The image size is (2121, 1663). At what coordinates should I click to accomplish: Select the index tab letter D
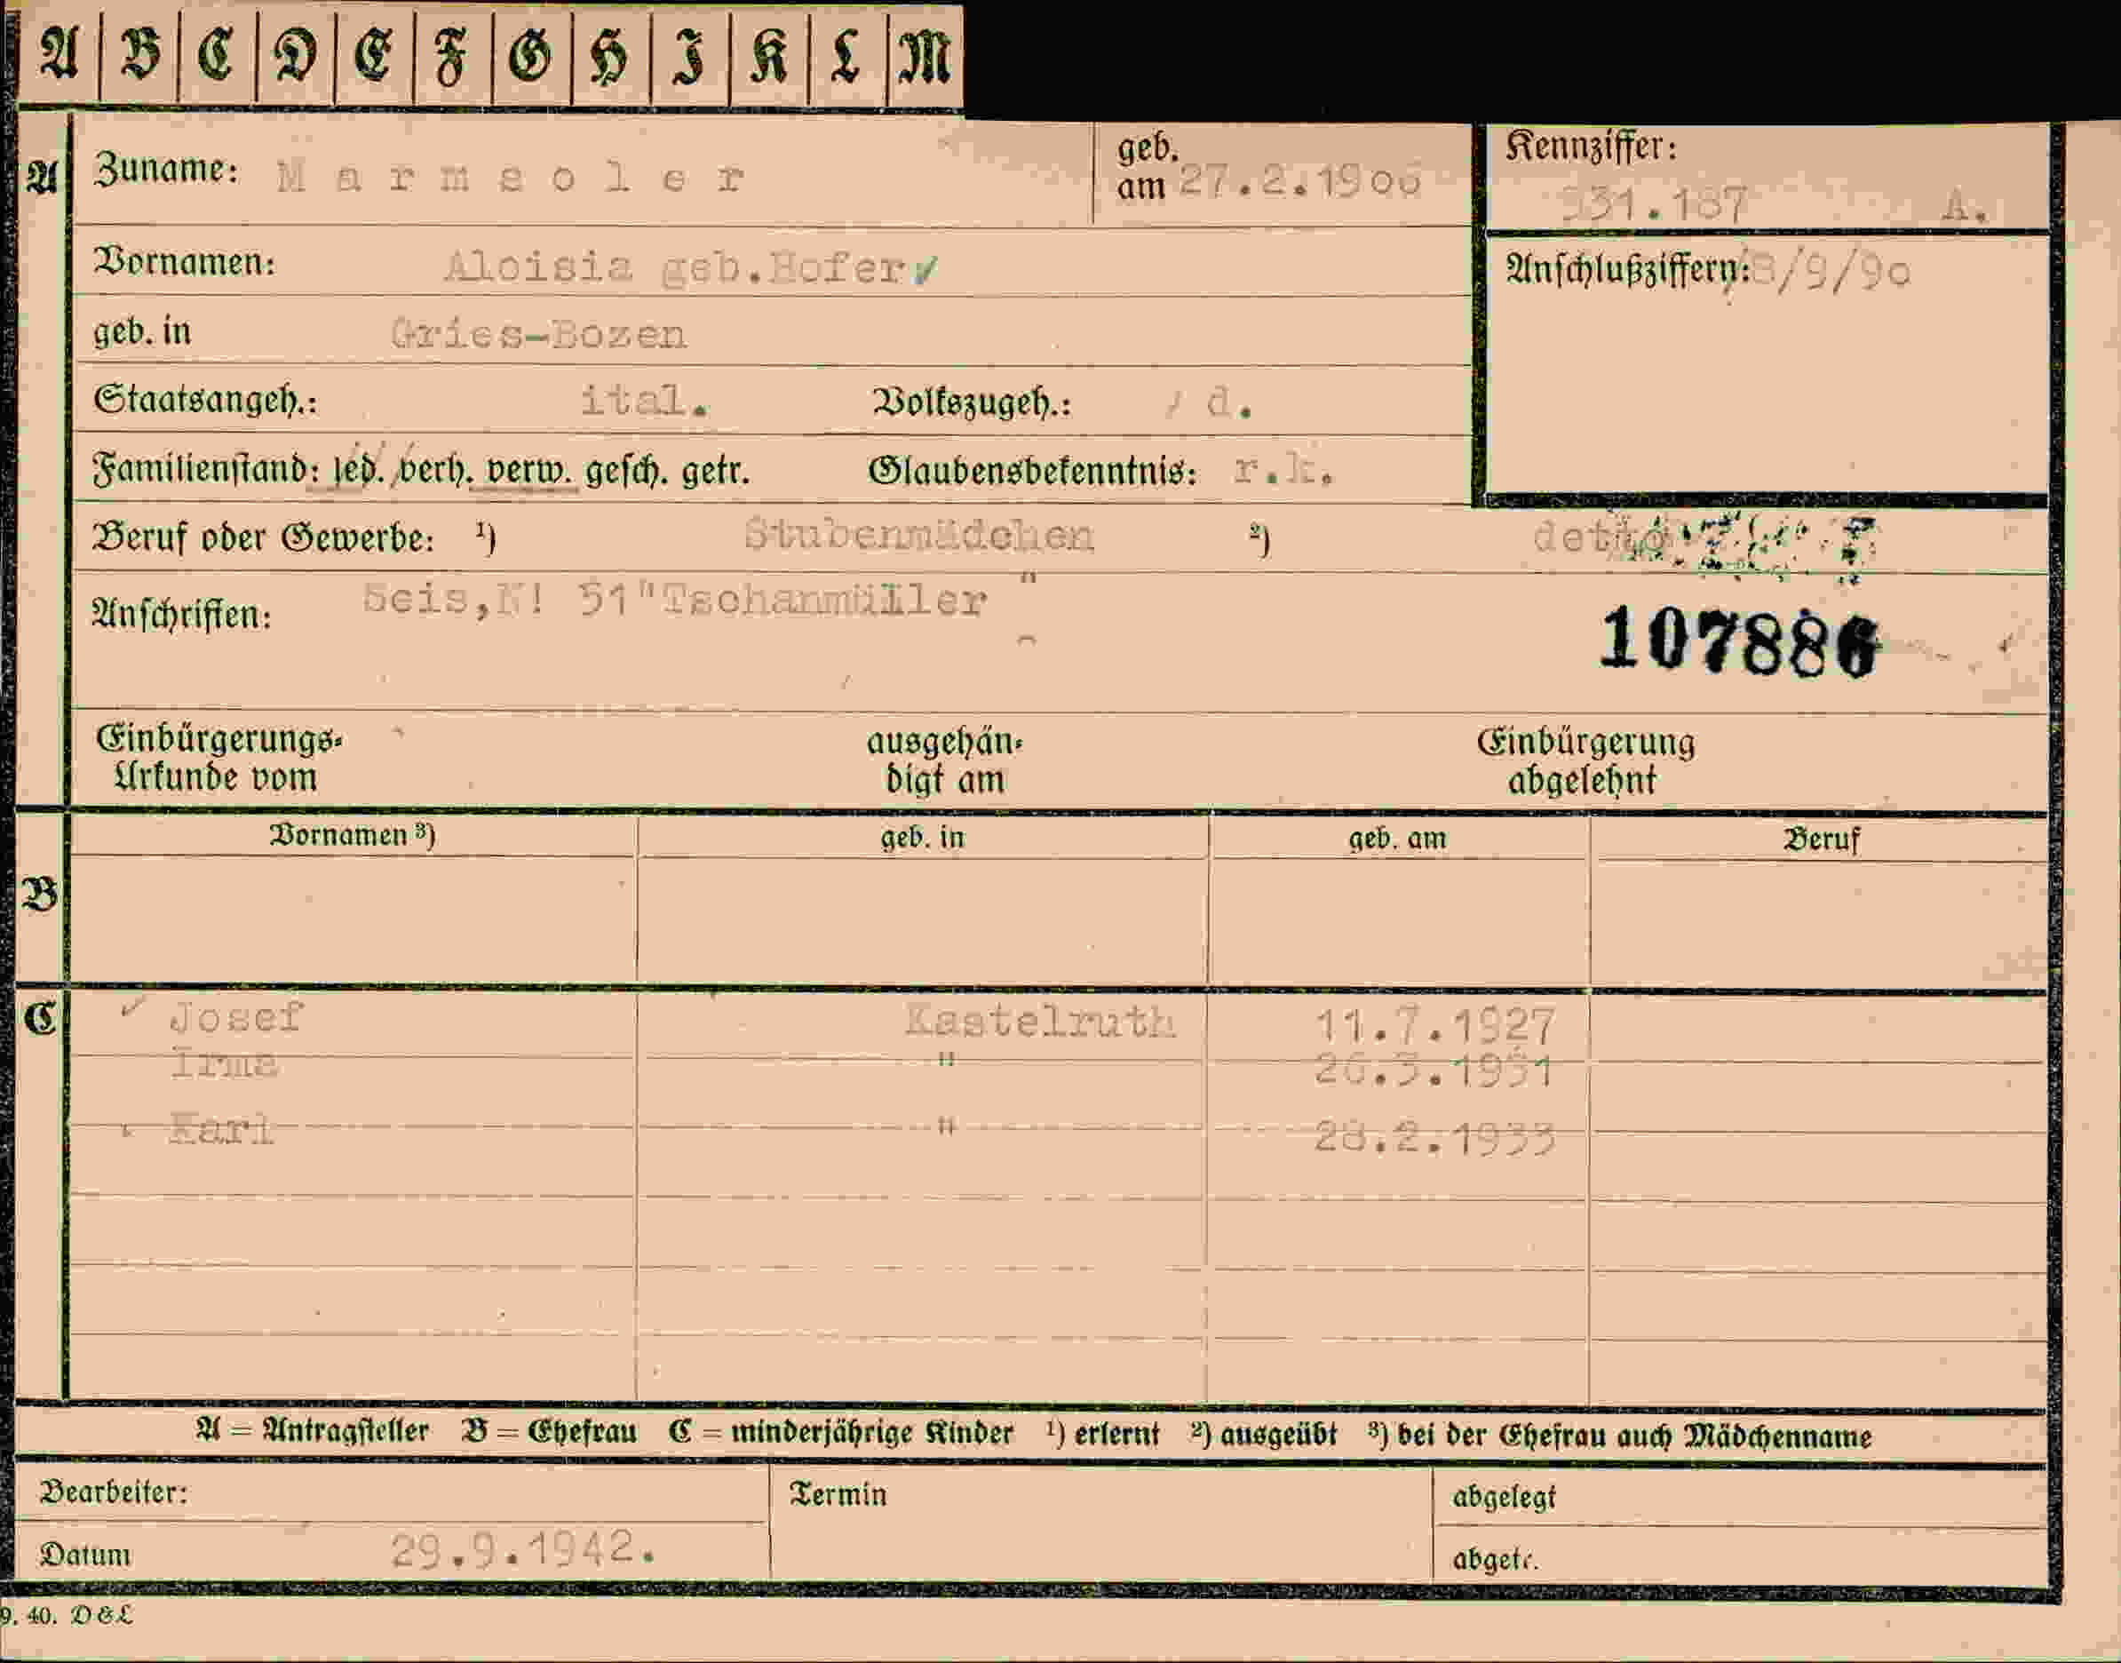295,53
